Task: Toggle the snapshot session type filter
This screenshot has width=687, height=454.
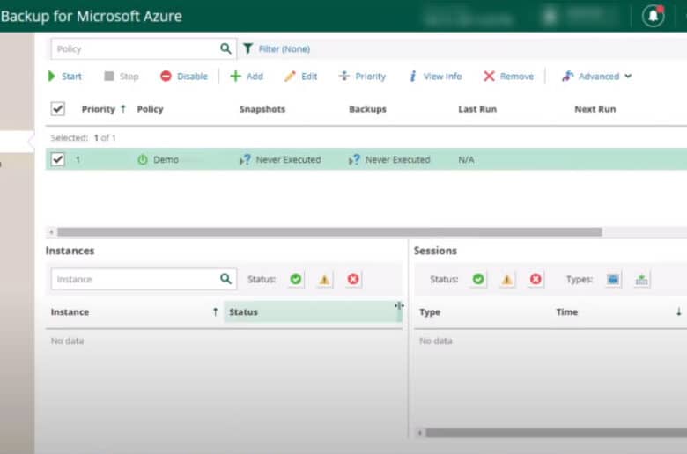Action: coord(613,279)
